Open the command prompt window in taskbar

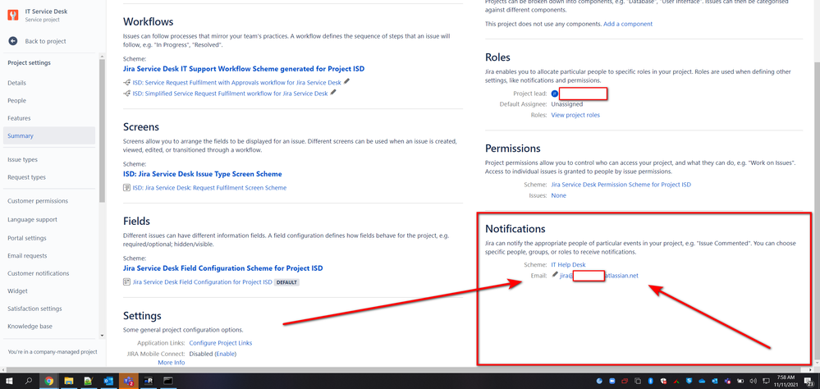click(168, 381)
